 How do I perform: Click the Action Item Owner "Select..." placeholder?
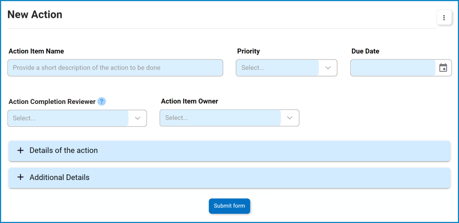[x=177, y=118]
